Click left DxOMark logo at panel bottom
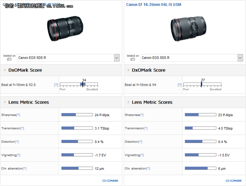The height and width of the screenshot is (186, 246). tap(110, 180)
